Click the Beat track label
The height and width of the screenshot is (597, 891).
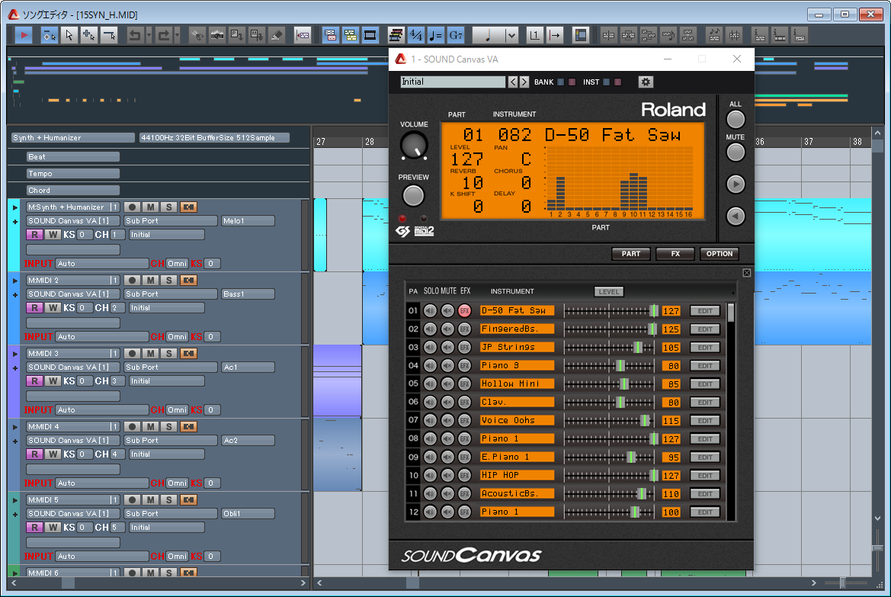[x=72, y=156]
